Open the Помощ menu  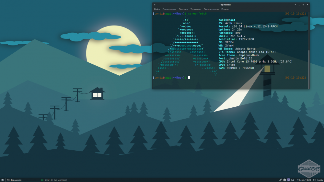click(x=225, y=9)
